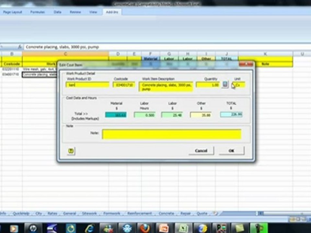Close the Edit Cost Item dialog
The width and height of the screenshot is (311, 233).
(246, 64)
